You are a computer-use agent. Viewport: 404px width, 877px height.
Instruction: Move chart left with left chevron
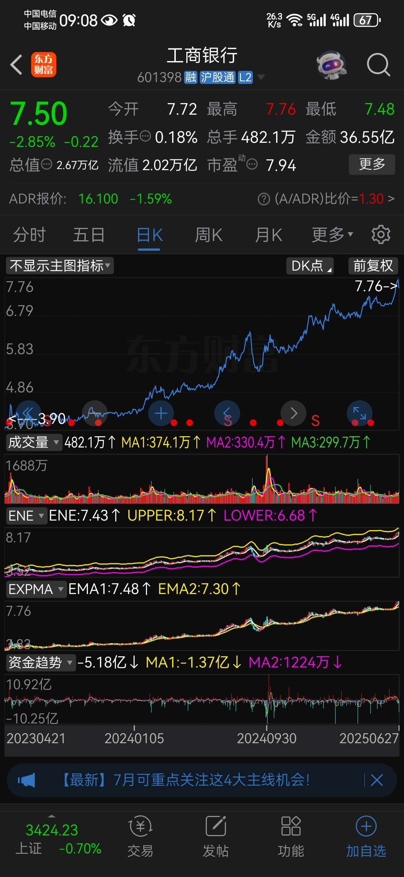pos(227,413)
